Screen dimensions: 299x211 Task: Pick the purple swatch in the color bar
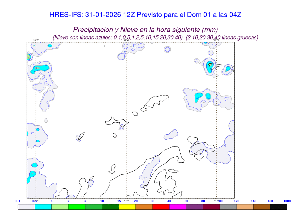194,207
